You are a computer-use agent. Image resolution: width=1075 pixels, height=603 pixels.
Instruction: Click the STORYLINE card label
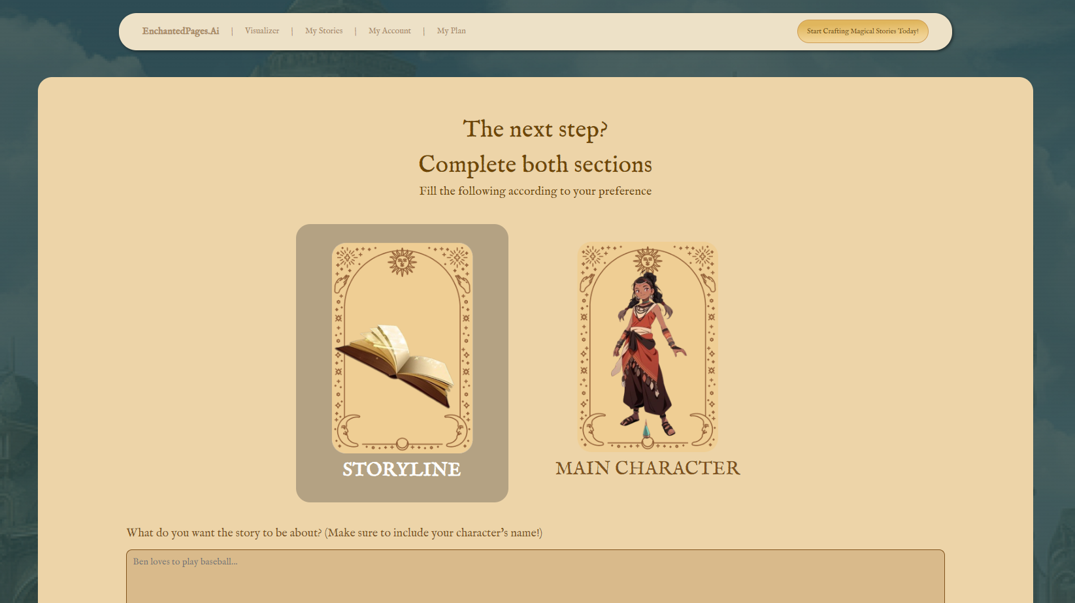[x=402, y=469]
